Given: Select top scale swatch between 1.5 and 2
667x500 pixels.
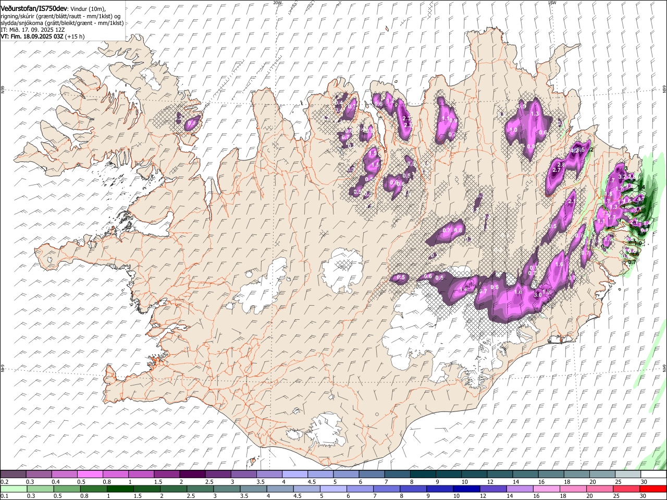Looking at the screenshot, I should 167,474.
